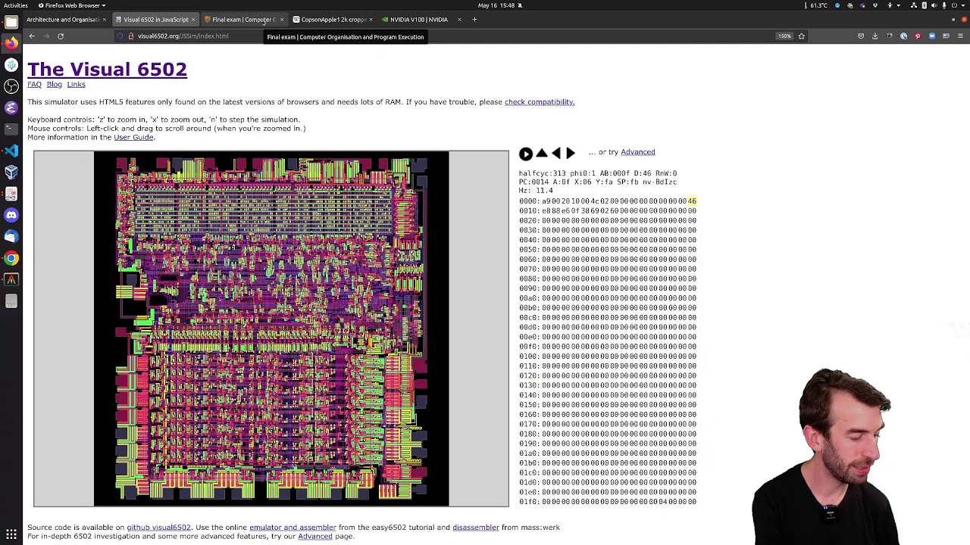This screenshot has height=545, width=970.
Task: Click the blue Zoom extension icon
Action: click(x=932, y=36)
